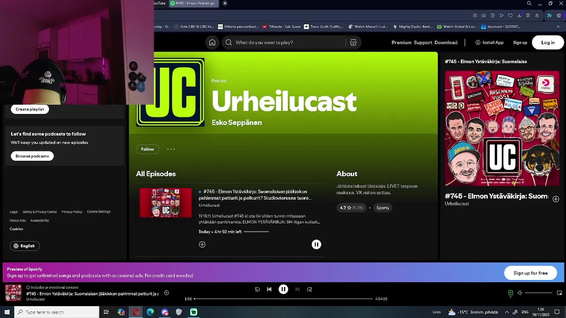
Task: Click the 4.7 star rating badge
Action: click(x=352, y=208)
